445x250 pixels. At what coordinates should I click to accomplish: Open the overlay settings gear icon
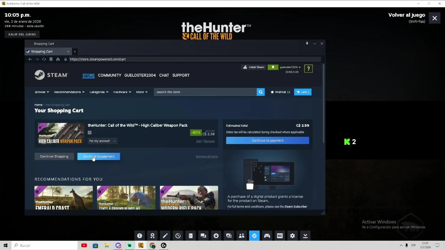292,236
